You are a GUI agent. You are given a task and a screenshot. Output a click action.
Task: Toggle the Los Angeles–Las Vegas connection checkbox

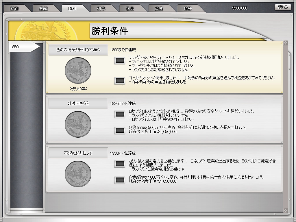pyautogui.click(x=120, y=114)
